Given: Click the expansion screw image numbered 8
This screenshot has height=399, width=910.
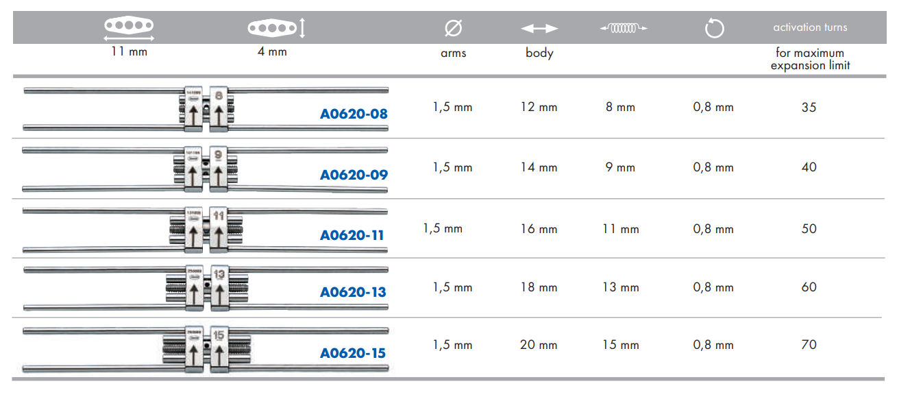Looking at the screenshot, I should 206,108.
